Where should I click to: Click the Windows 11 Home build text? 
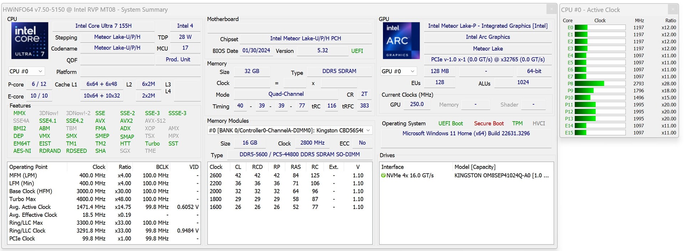[466, 134]
